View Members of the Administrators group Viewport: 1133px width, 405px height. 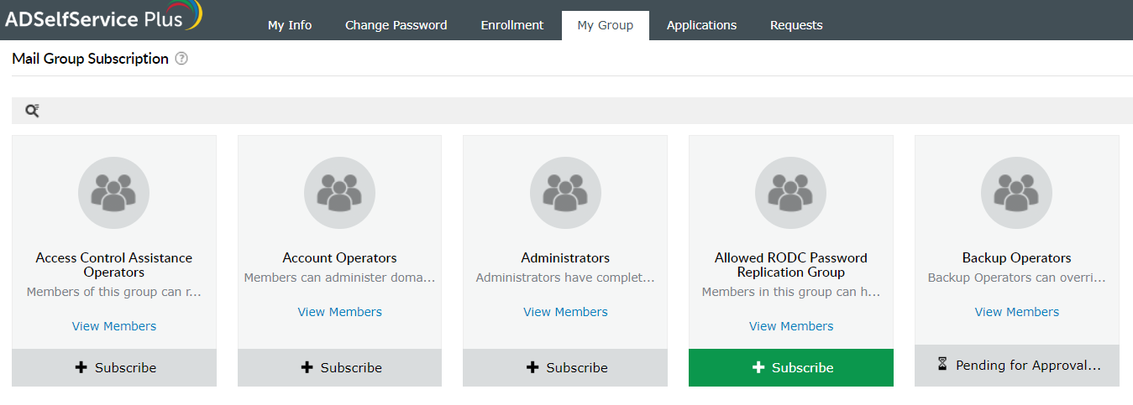[x=565, y=312]
